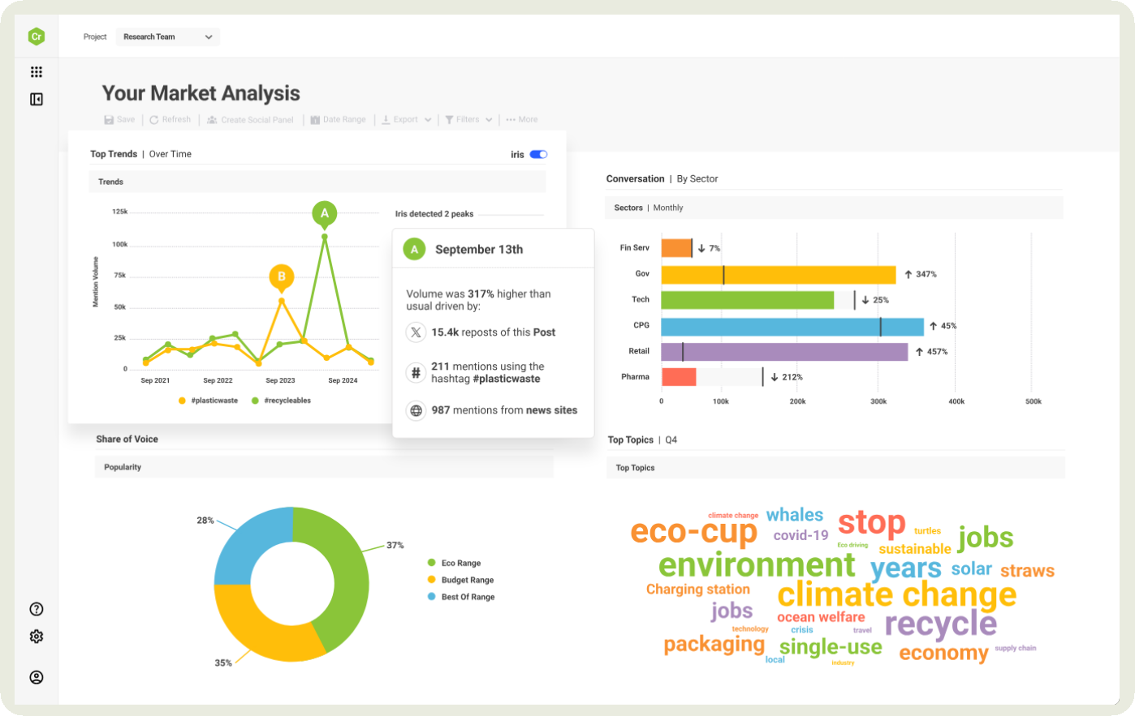Click the Save icon in the toolbar

tap(107, 119)
